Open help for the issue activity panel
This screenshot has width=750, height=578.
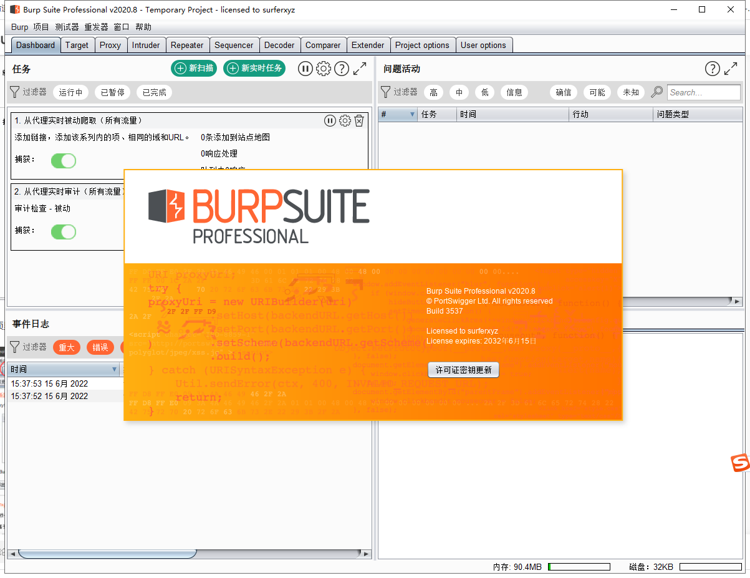tap(712, 69)
